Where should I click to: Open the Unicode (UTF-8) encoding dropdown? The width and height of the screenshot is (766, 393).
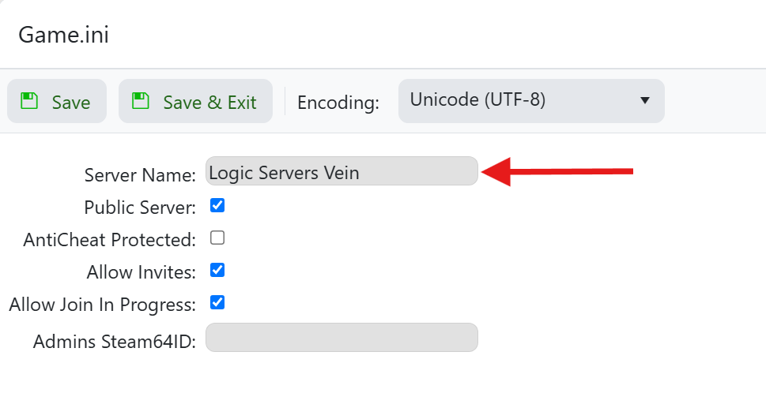click(530, 101)
